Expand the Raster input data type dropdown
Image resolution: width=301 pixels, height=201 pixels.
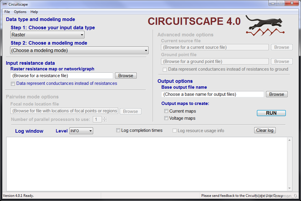[47, 35]
